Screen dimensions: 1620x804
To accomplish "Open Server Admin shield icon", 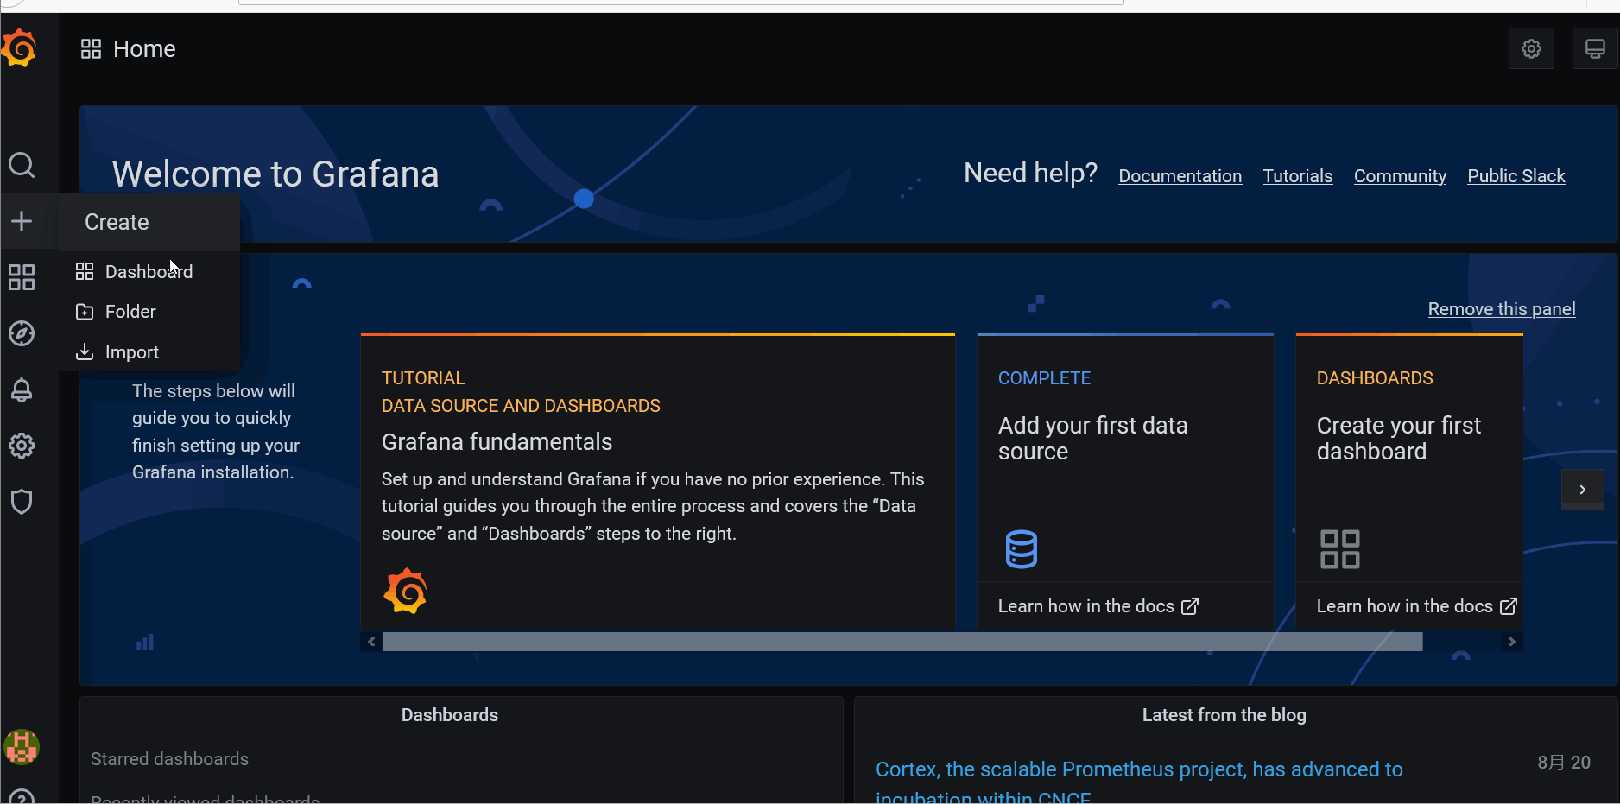I will click(22, 502).
